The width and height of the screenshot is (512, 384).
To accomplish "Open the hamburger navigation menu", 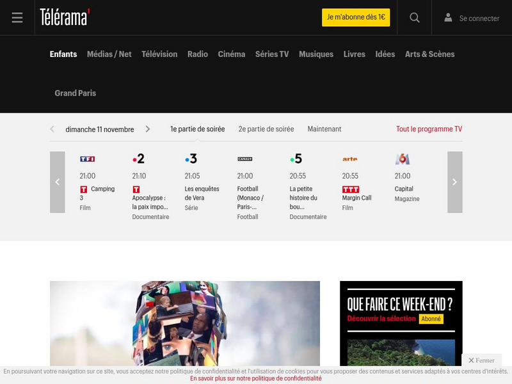I will [x=17, y=17].
